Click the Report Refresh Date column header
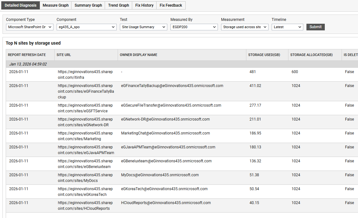The width and height of the screenshot is (358, 218). point(28,55)
